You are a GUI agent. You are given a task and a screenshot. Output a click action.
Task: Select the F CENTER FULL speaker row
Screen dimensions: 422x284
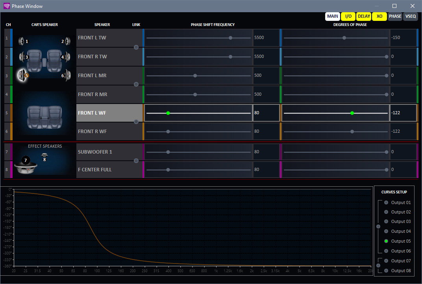tap(109, 170)
